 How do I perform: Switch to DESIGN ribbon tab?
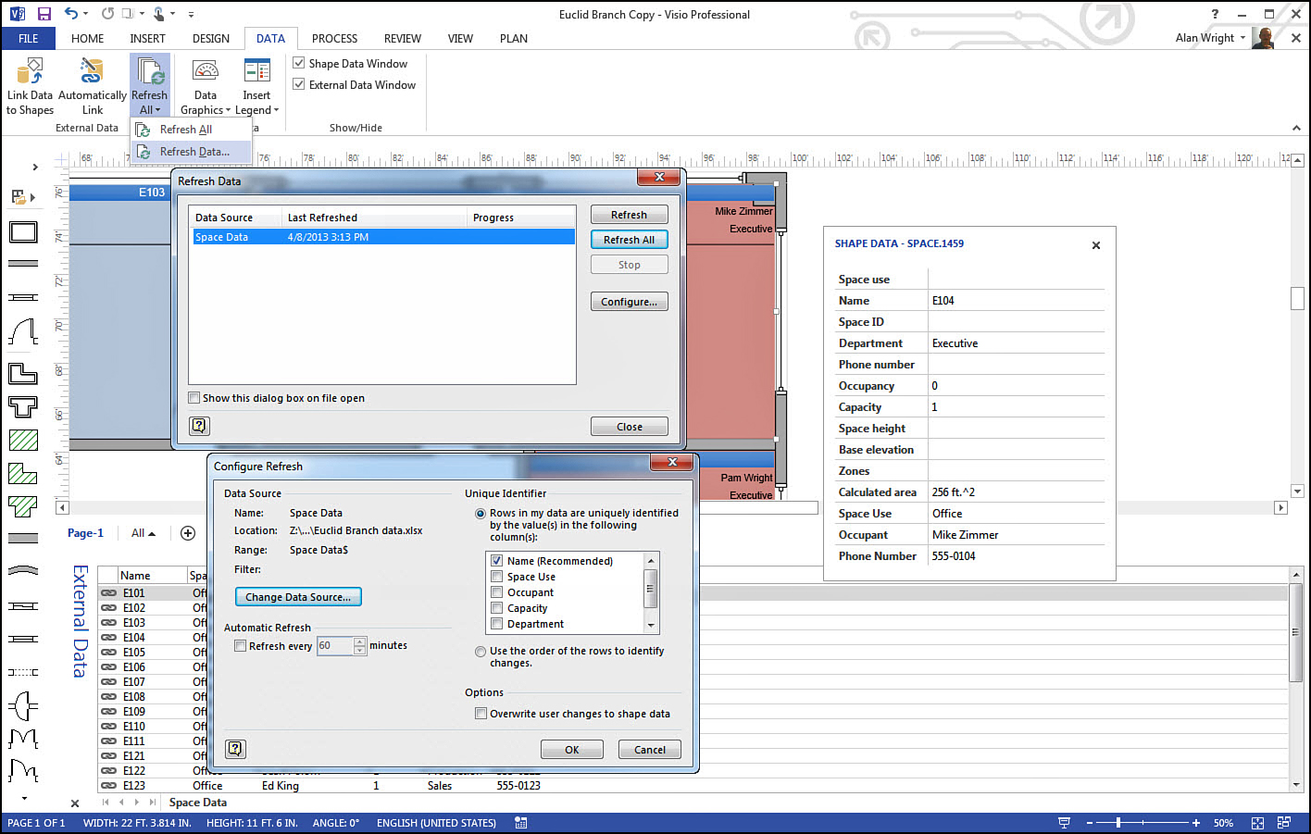pos(211,38)
